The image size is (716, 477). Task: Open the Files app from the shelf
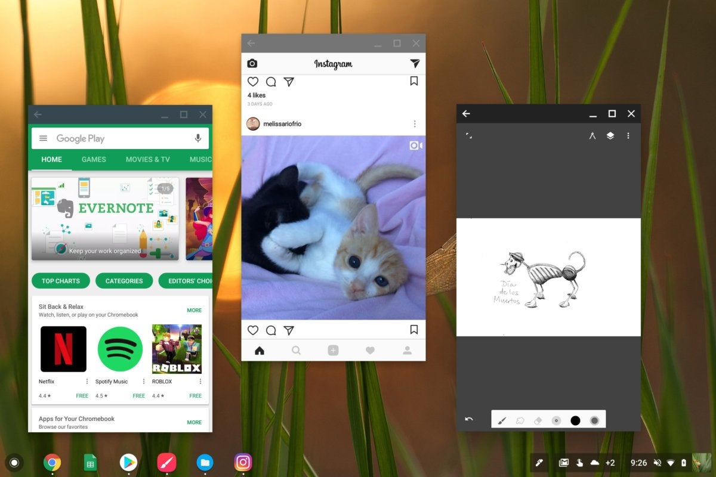(205, 462)
